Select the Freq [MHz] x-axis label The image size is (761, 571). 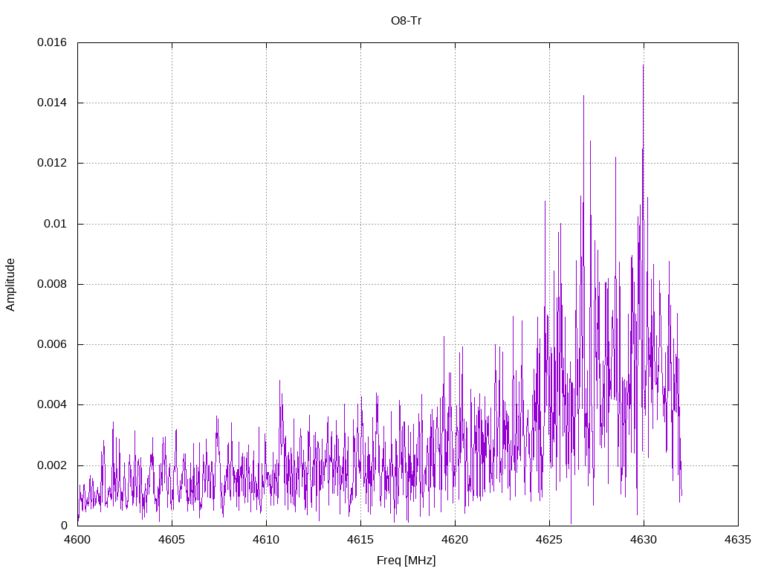click(407, 561)
